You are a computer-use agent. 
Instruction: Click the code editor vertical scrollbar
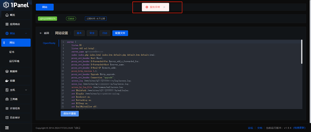[302, 51]
